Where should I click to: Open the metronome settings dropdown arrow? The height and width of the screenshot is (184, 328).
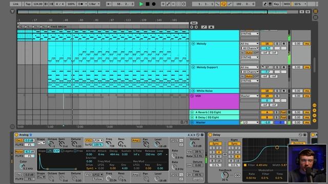pos(86,4)
